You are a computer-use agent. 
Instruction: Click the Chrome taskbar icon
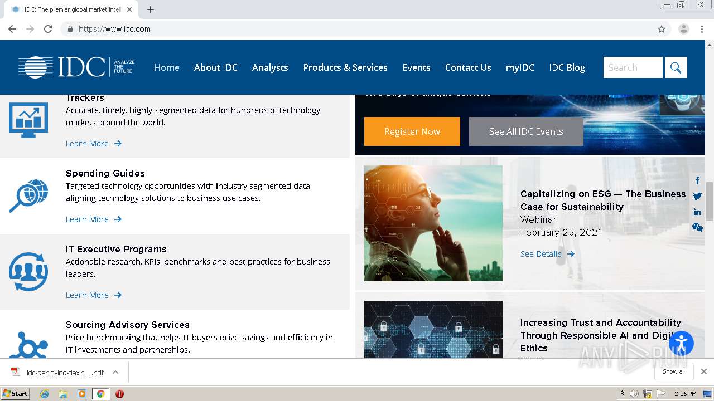click(100, 394)
